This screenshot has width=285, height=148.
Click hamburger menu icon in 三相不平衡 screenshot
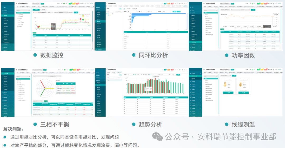(16, 70)
